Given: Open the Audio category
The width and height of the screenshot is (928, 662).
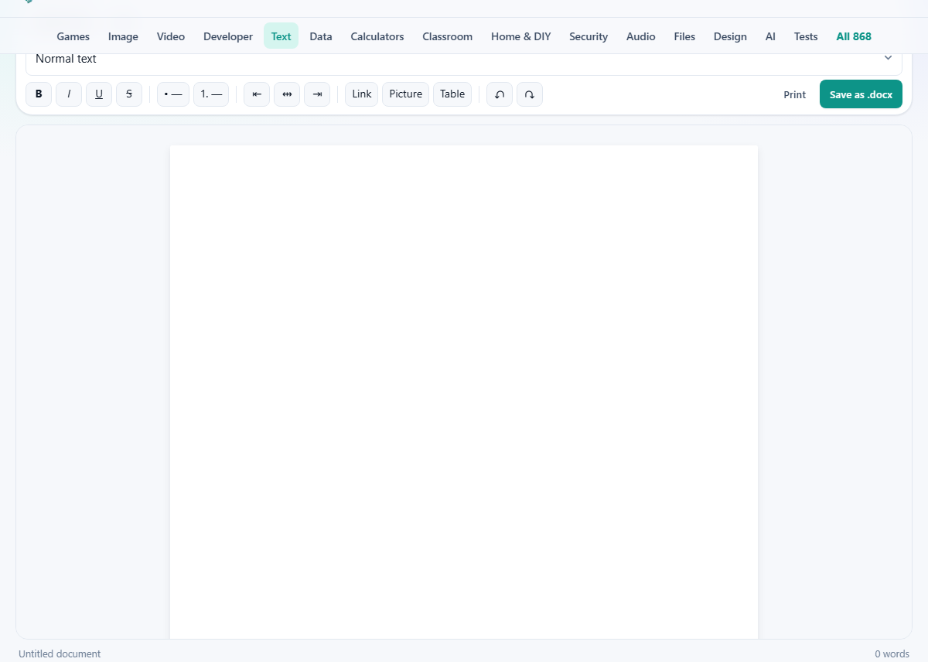Looking at the screenshot, I should pyautogui.click(x=641, y=36).
